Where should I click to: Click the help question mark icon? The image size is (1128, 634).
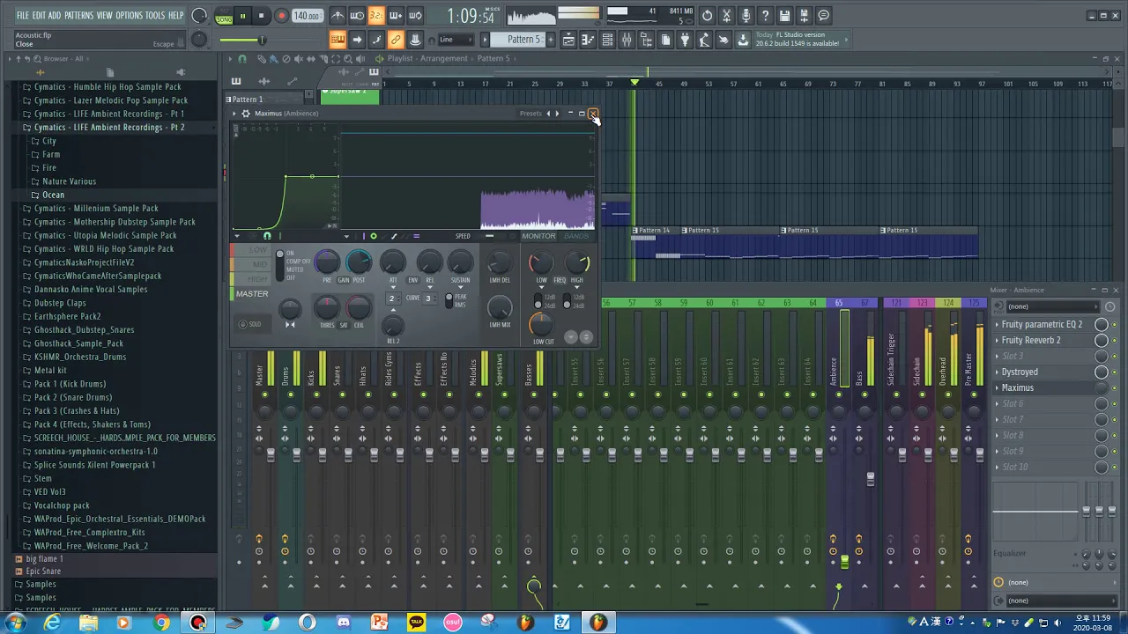point(765,16)
